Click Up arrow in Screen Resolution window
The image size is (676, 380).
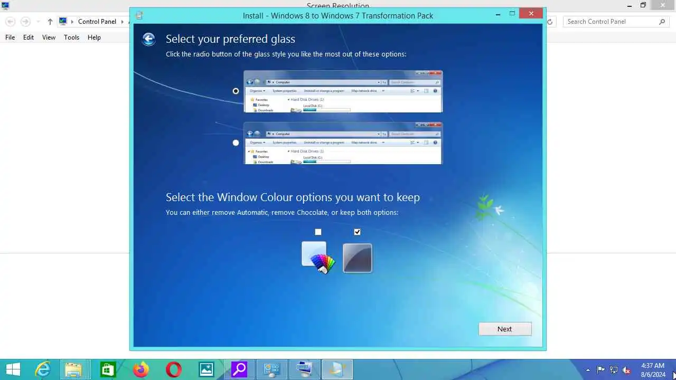pyautogui.click(x=50, y=22)
